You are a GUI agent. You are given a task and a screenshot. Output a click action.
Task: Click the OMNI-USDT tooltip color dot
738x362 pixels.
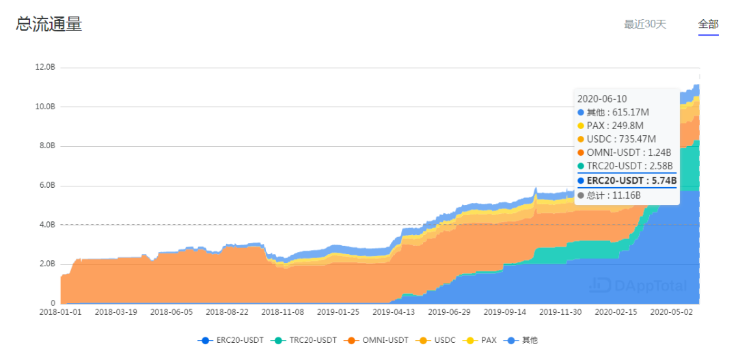pyautogui.click(x=581, y=152)
